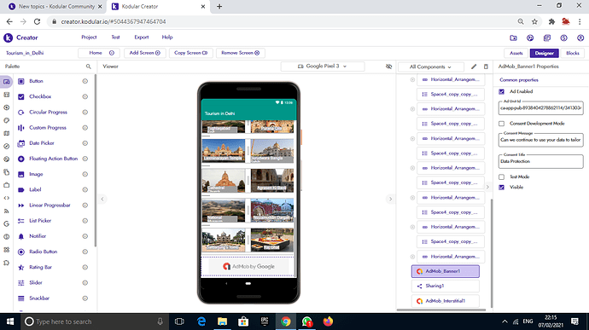Toggle hidden components visibility eye icon
The width and height of the screenshot is (589, 330).
coord(388,67)
